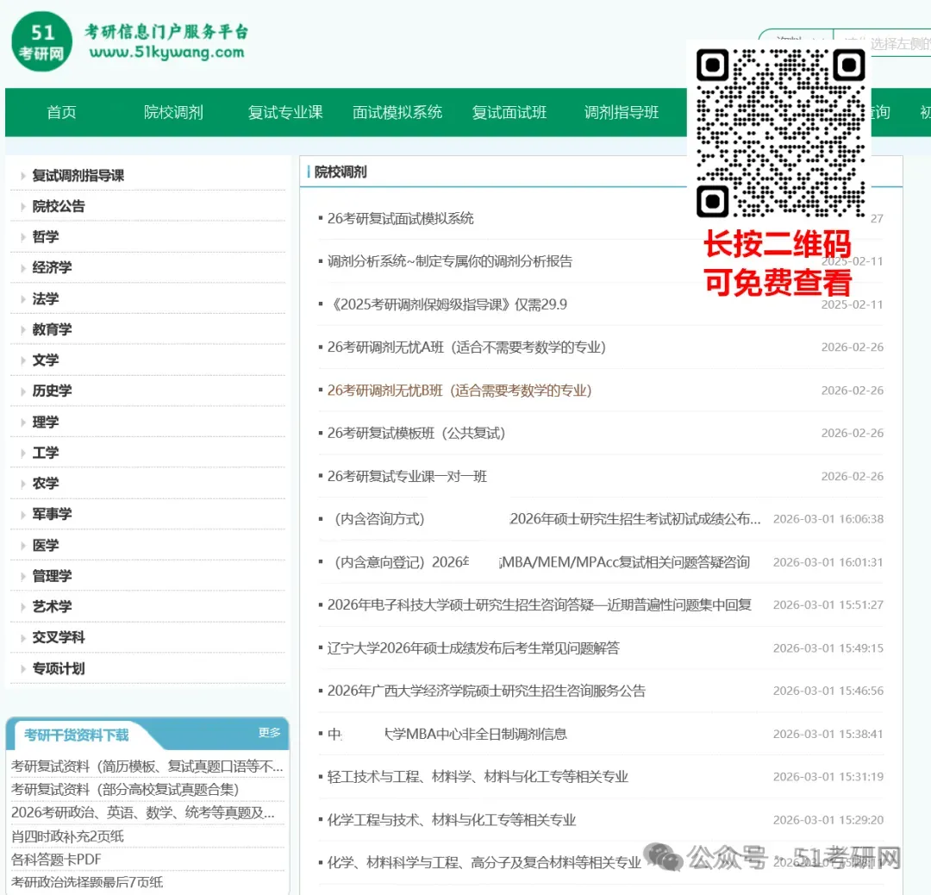Image resolution: width=931 pixels, height=895 pixels.
Task: Expand the 教育学 category arrow
Action: tap(23, 329)
